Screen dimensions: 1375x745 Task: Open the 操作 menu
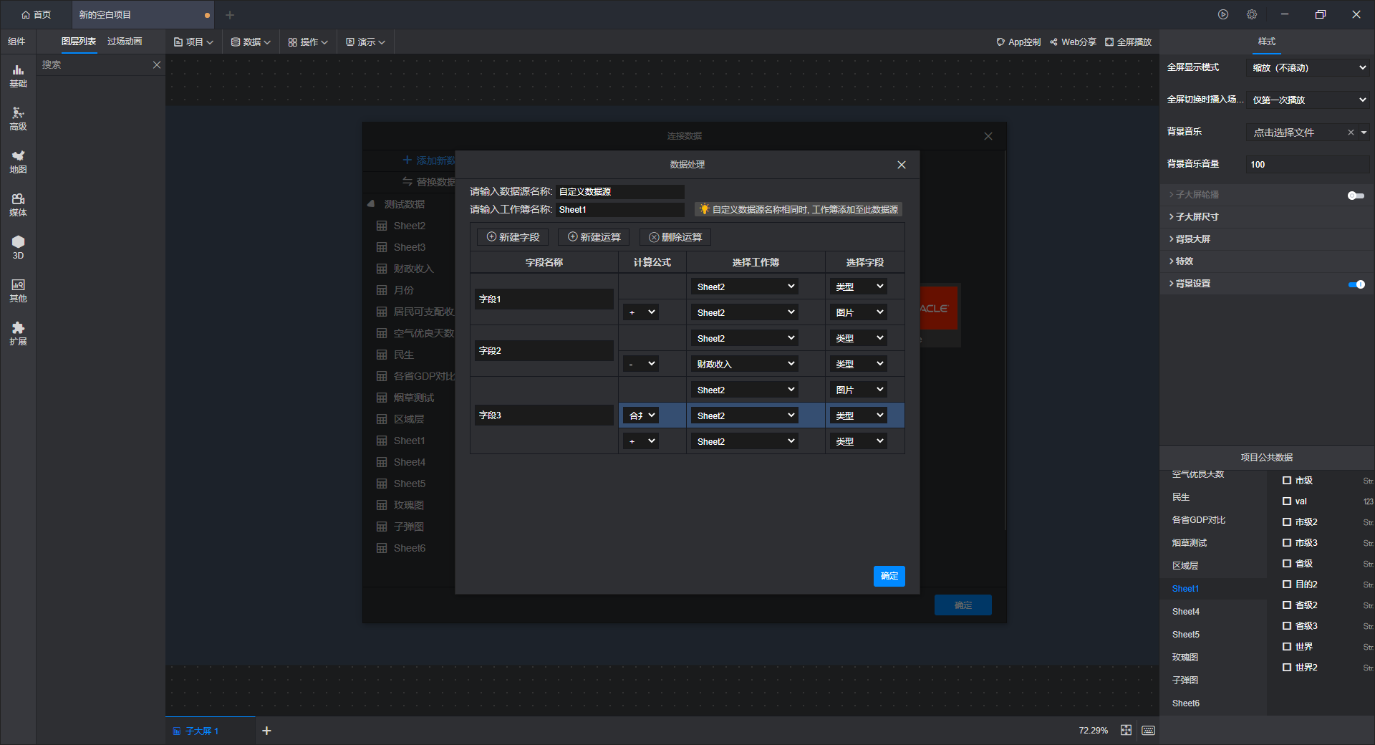coord(308,42)
